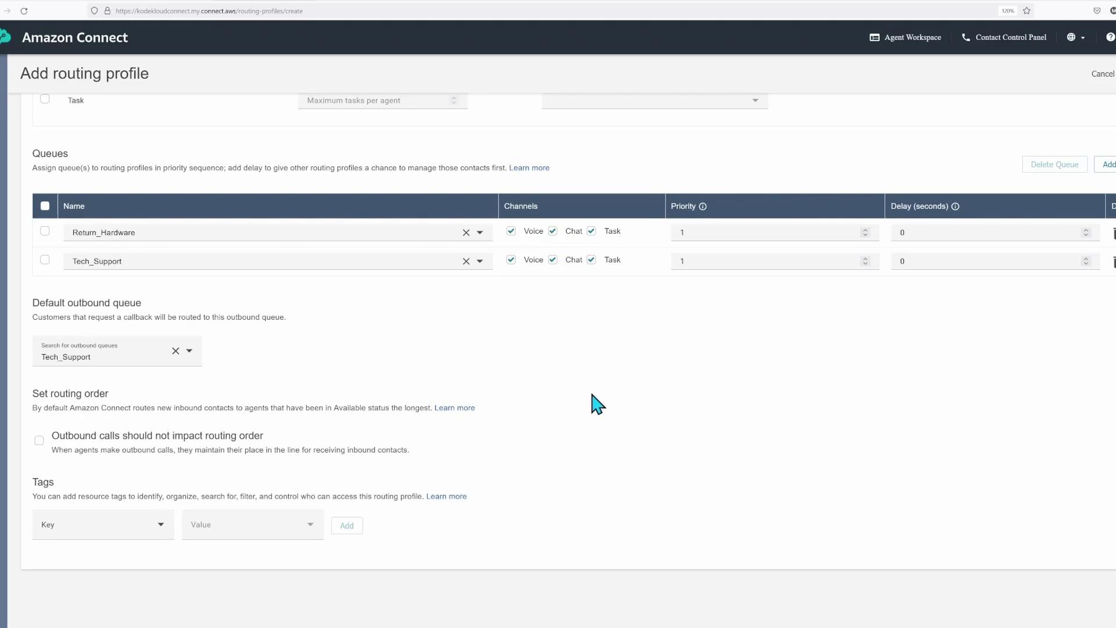The image size is (1116, 628).
Task: Click the Delete Queue button
Action: coord(1054,165)
